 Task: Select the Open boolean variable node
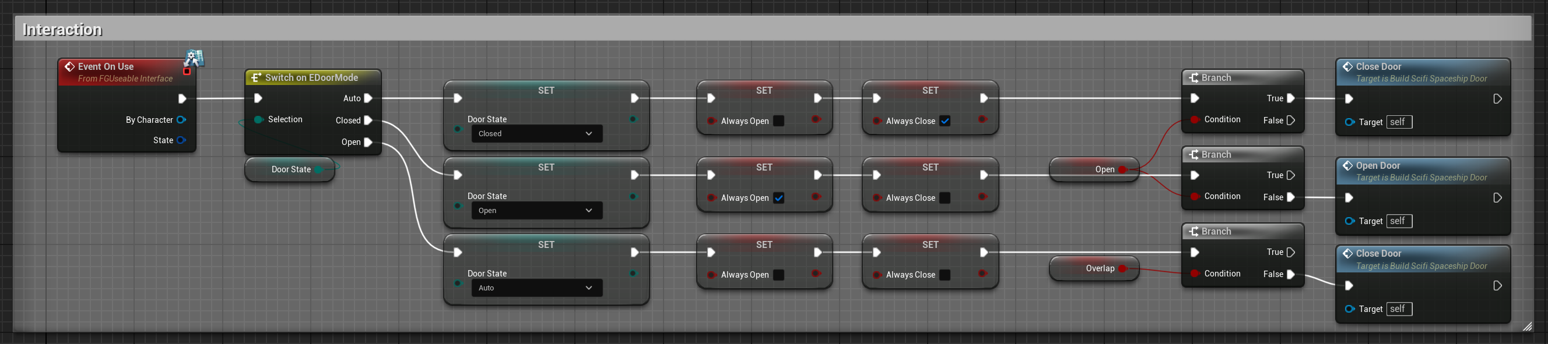coord(1094,170)
